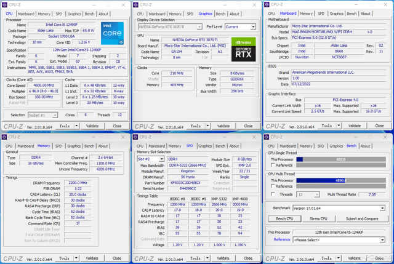Switch to the About tab in the Mainboard window
Screen dimensions: 394x264
click(365, 14)
